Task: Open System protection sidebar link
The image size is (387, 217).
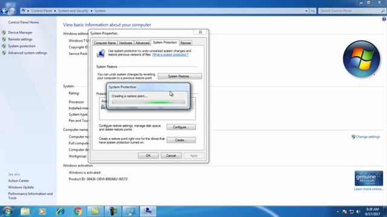Action: tap(22, 46)
